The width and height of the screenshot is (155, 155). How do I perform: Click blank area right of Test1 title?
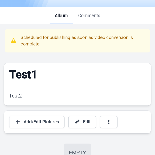click(x=98, y=74)
